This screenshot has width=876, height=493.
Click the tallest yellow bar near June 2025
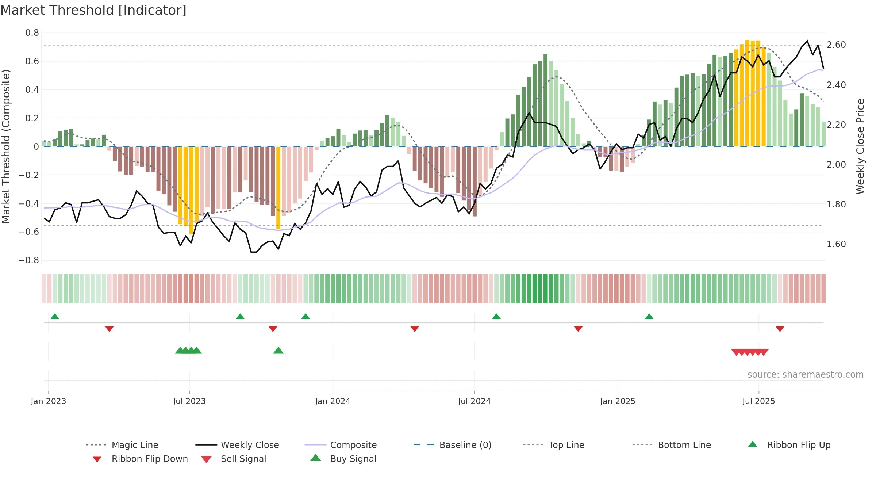[747, 93]
